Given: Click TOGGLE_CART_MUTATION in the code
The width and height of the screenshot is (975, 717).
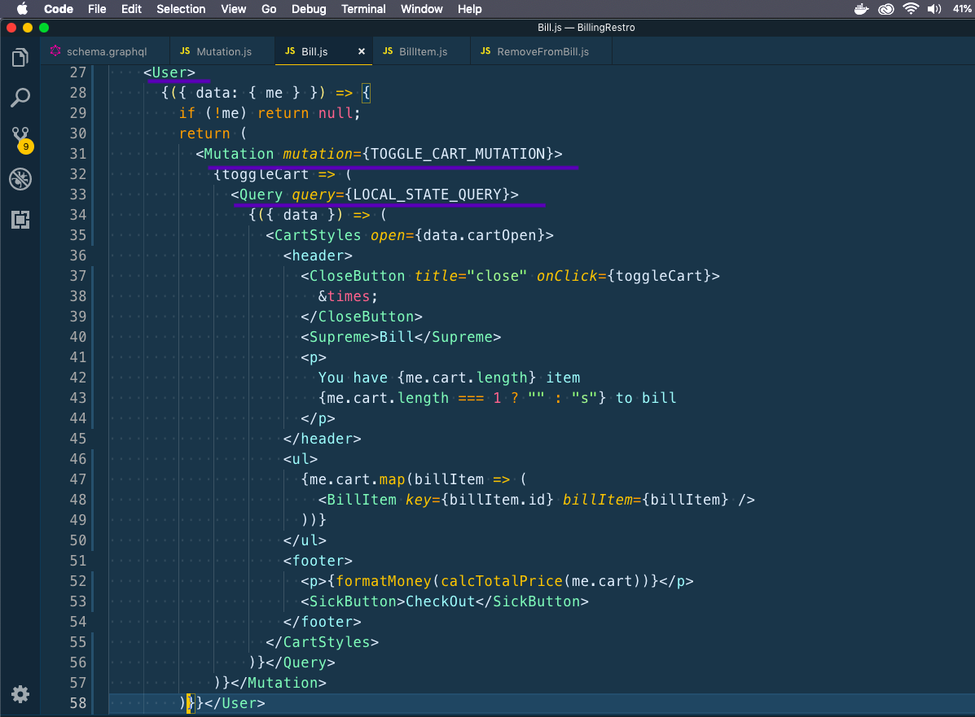Looking at the screenshot, I should pyautogui.click(x=458, y=154).
